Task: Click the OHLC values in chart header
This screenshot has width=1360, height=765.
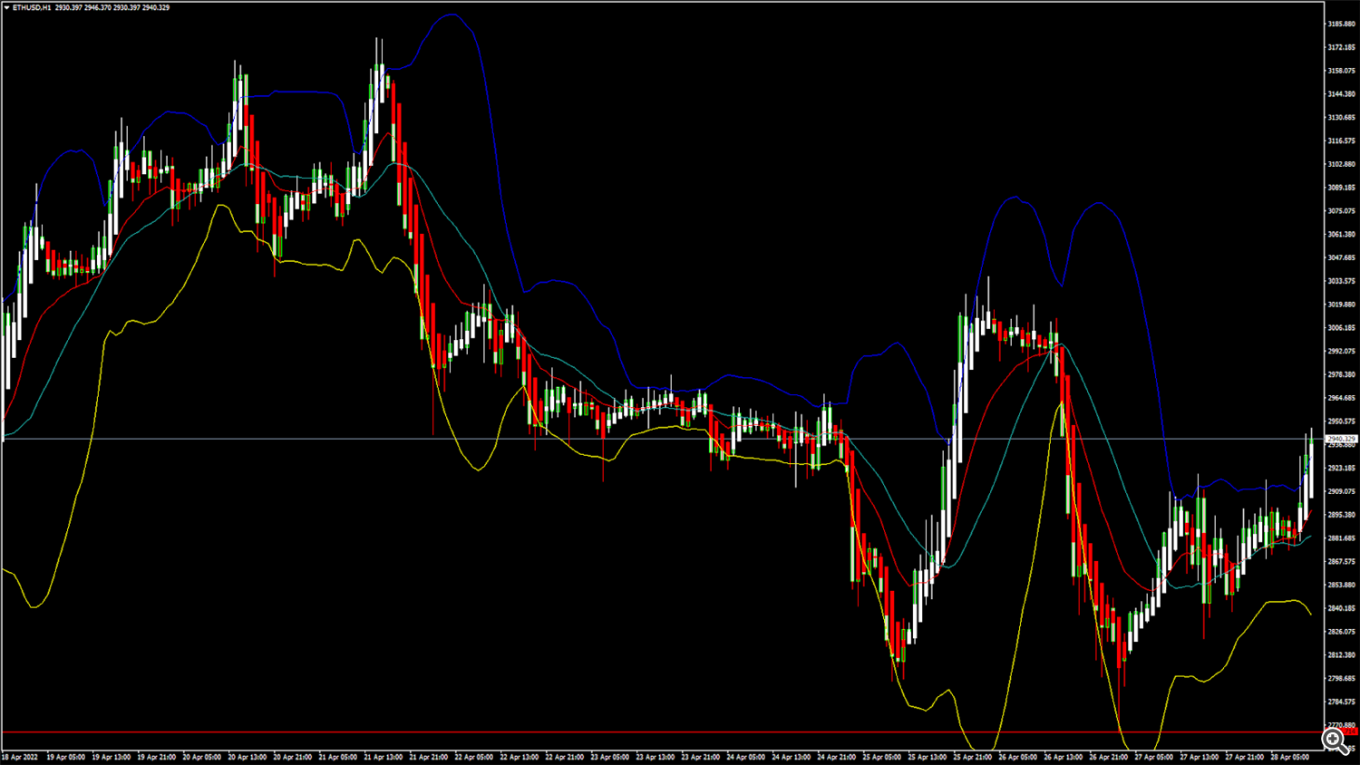Action: tap(112, 7)
